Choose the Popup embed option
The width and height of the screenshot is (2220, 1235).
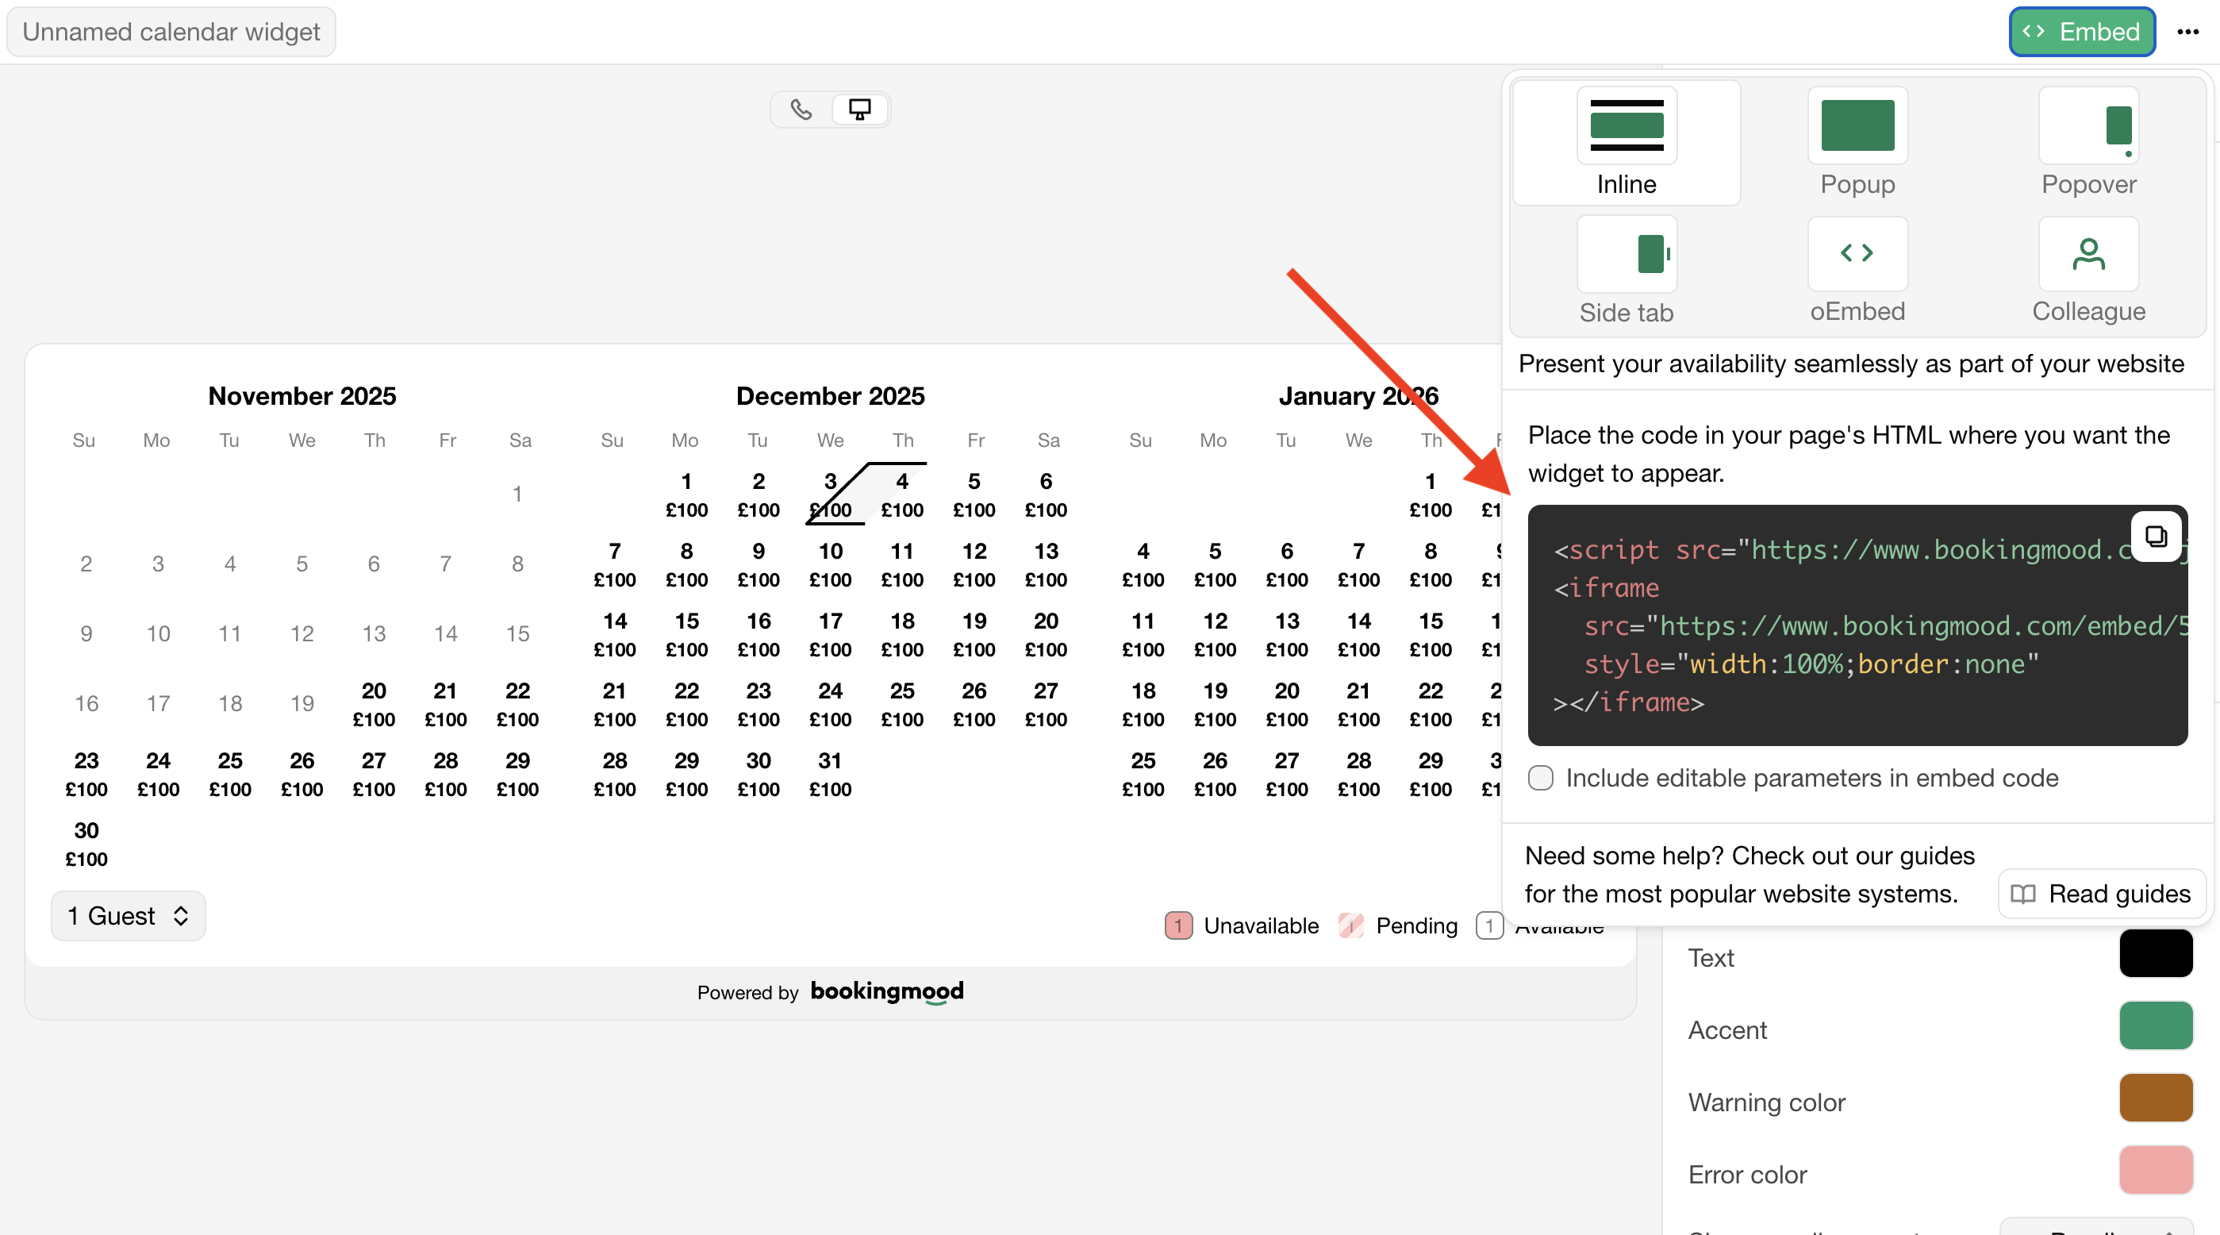tap(1857, 126)
